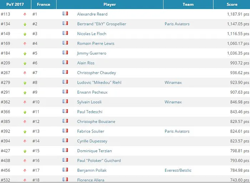Viewport: 250px width, 183px height.
Task: Open Bertrand "ElkY" Grospellier's player profile
Action: click(x=101, y=24)
